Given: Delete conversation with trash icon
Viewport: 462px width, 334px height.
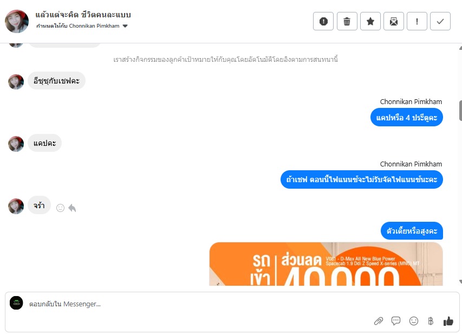Looking at the screenshot, I should (x=347, y=21).
